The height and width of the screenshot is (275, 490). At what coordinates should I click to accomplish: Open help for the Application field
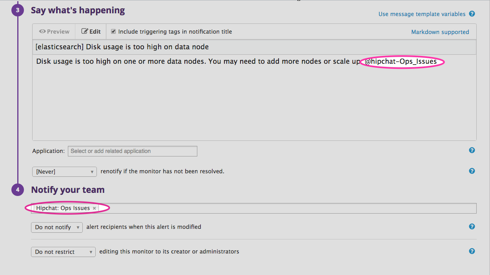pos(472,150)
